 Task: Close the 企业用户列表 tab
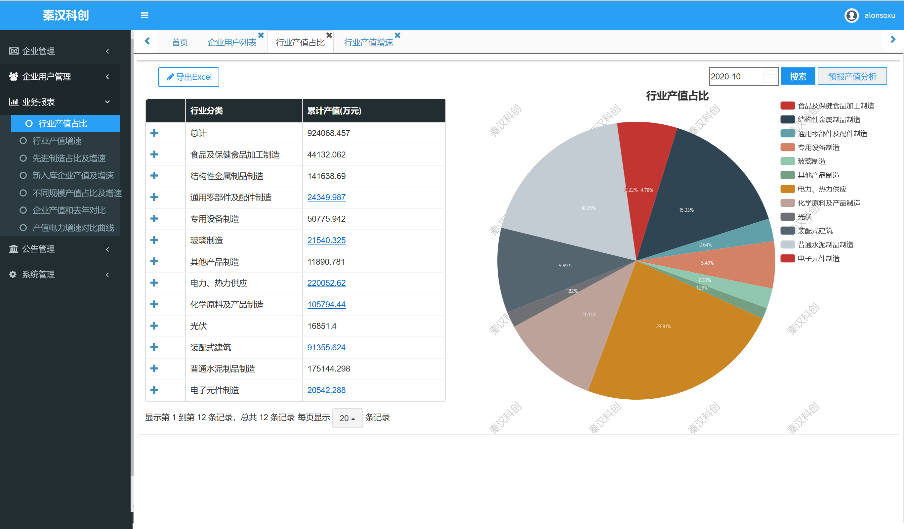point(261,35)
